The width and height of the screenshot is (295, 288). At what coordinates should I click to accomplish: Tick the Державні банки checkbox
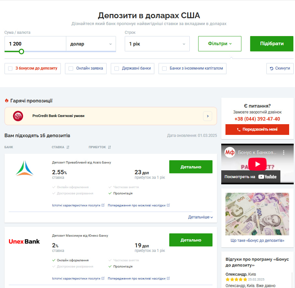tap(117, 69)
